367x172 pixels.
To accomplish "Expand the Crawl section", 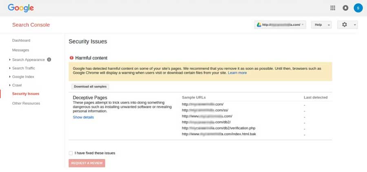I will (10, 85).
